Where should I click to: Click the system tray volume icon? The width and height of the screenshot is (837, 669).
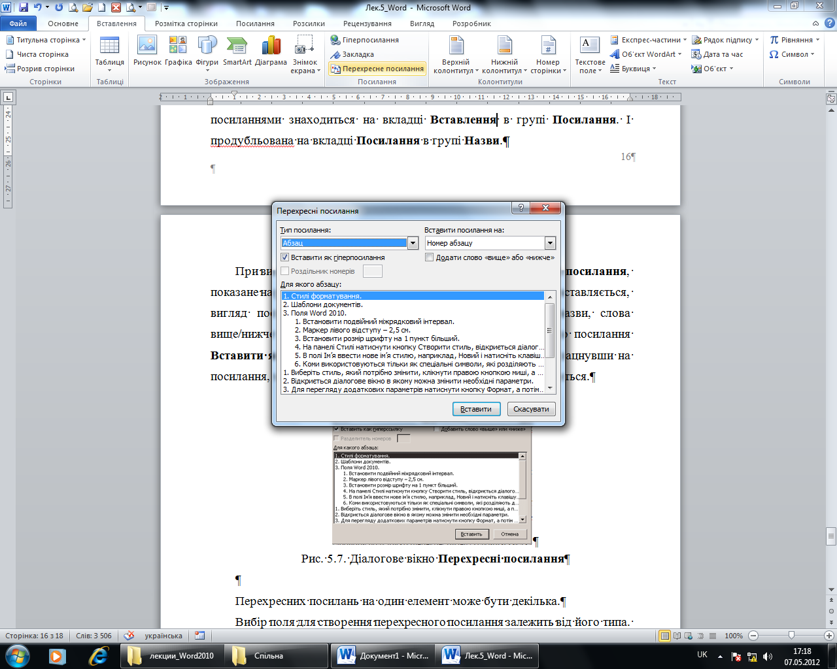point(768,657)
